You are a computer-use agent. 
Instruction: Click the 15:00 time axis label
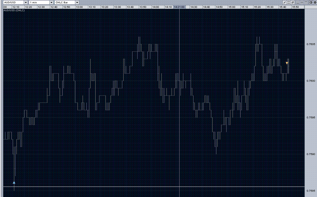(x=232, y=7)
